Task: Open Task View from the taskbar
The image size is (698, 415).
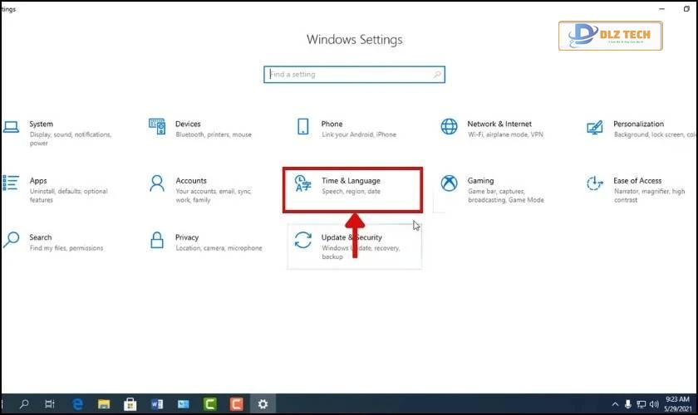Action: [x=50, y=404]
